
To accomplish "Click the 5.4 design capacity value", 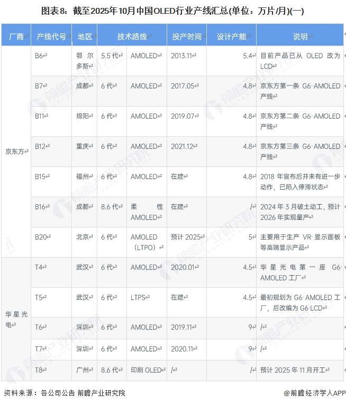I will point(249,56).
